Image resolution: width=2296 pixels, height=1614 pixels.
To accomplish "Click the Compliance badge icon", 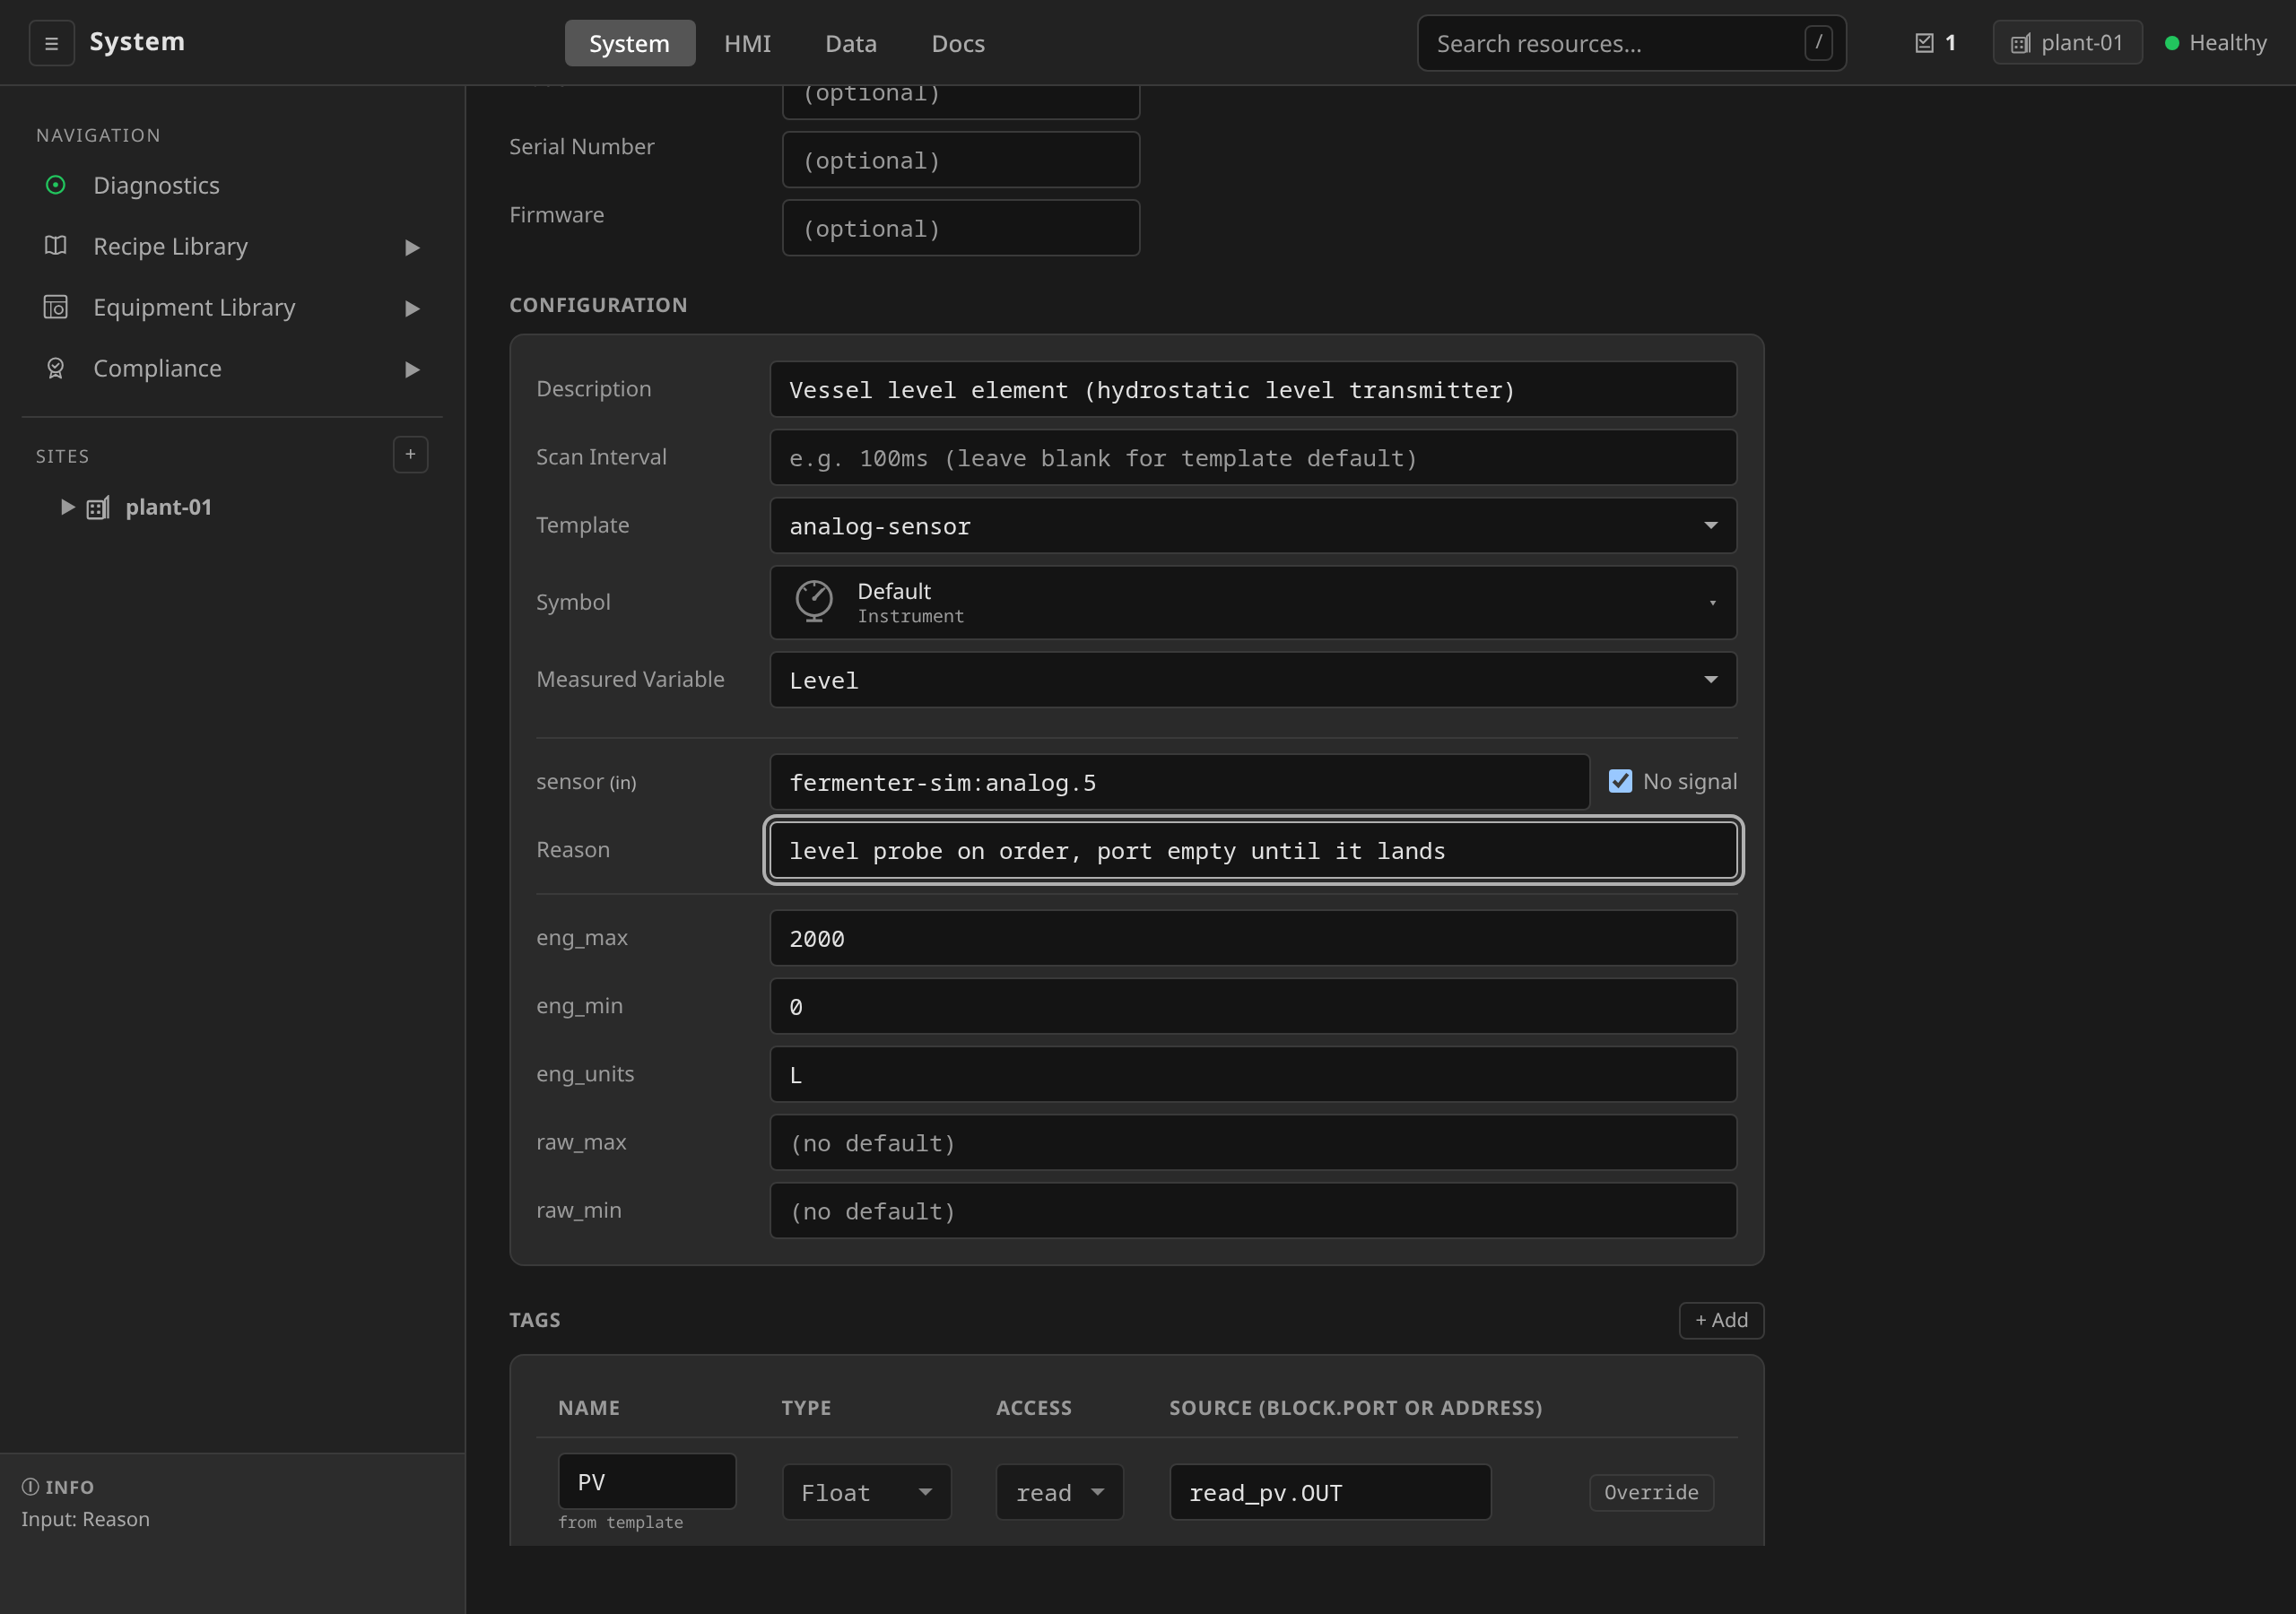I will tap(56, 368).
